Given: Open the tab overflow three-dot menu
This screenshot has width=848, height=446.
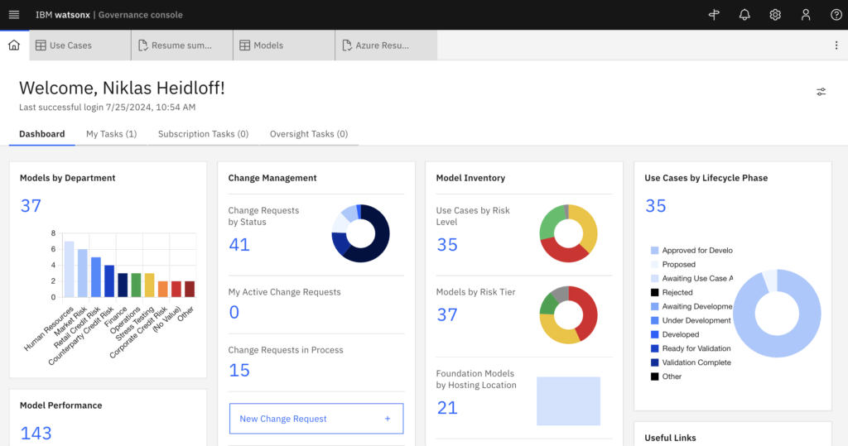Looking at the screenshot, I should point(836,46).
